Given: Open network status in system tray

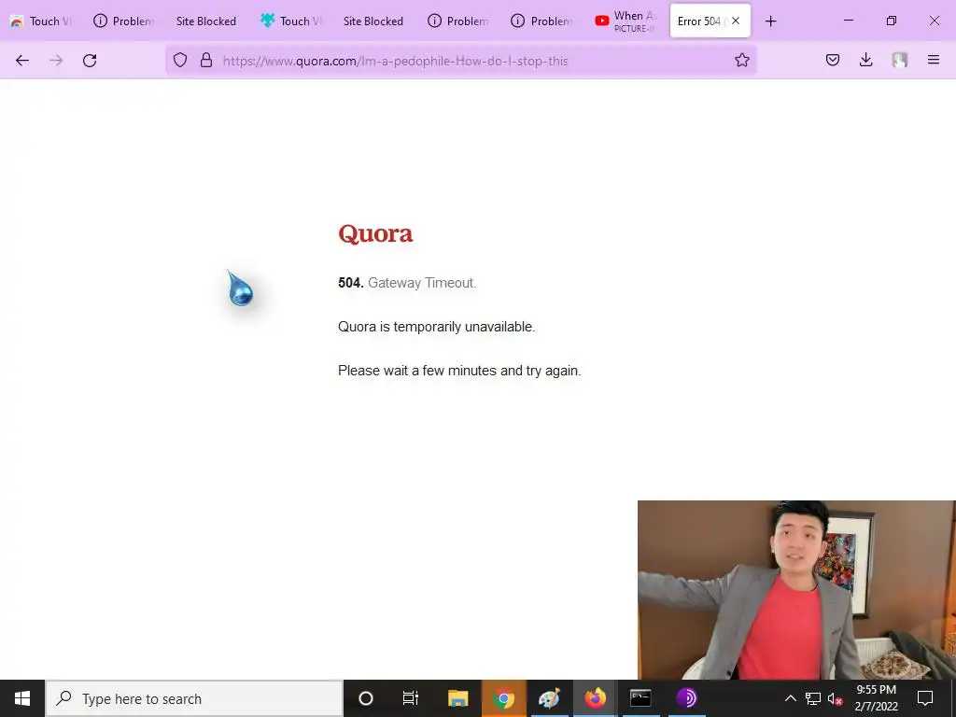Looking at the screenshot, I should pos(813,698).
